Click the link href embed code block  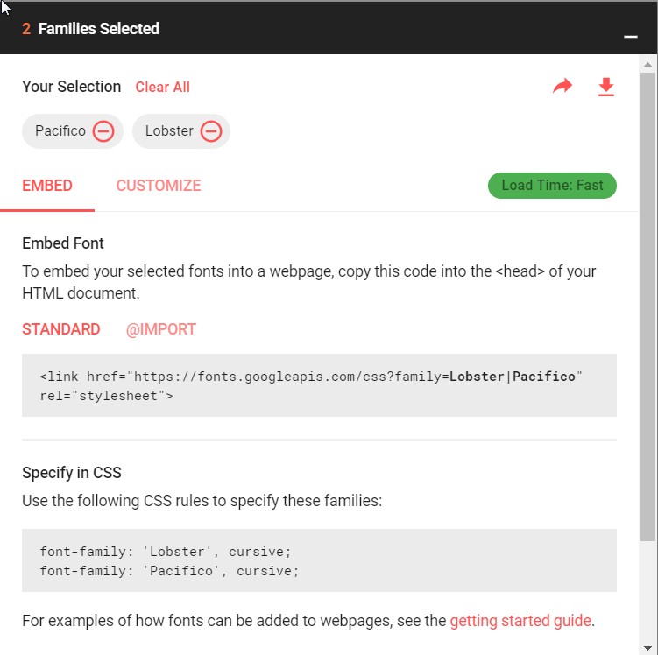[319, 385]
